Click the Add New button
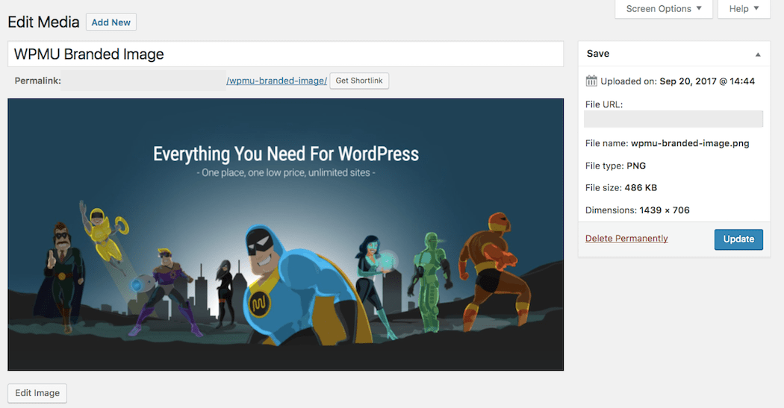Viewport: 784px width, 408px height. click(x=111, y=22)
